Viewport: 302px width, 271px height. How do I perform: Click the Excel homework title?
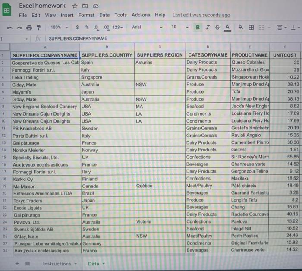pyautogui.click(x=42, y=6)
